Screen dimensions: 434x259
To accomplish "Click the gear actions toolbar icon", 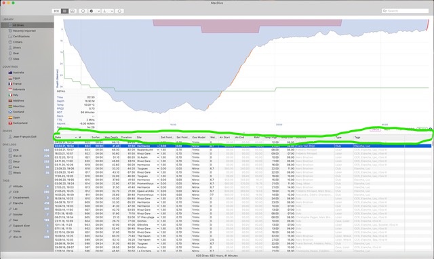I will (x=92, y=11).
